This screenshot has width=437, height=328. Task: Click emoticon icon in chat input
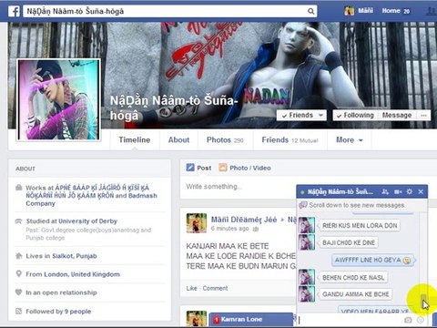421,320
